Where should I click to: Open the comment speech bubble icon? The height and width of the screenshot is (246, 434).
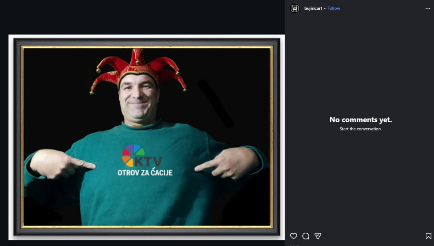(306, 236)
